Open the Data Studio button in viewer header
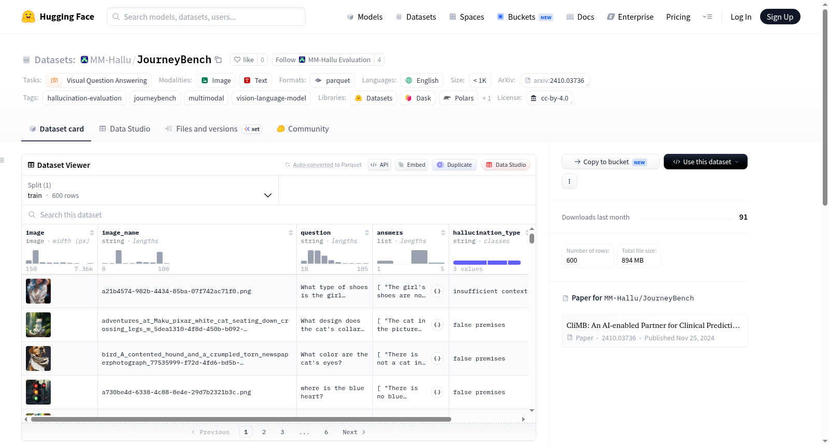 [505, 165]
